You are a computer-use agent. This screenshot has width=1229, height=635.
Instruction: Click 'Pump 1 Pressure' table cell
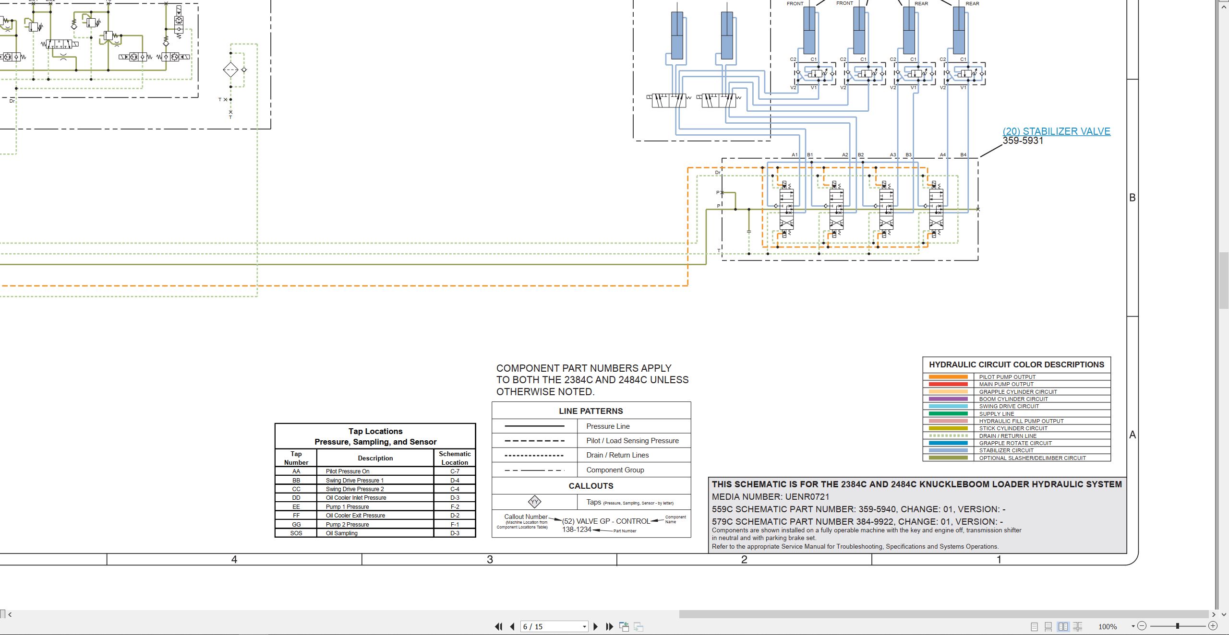point(375,507)
